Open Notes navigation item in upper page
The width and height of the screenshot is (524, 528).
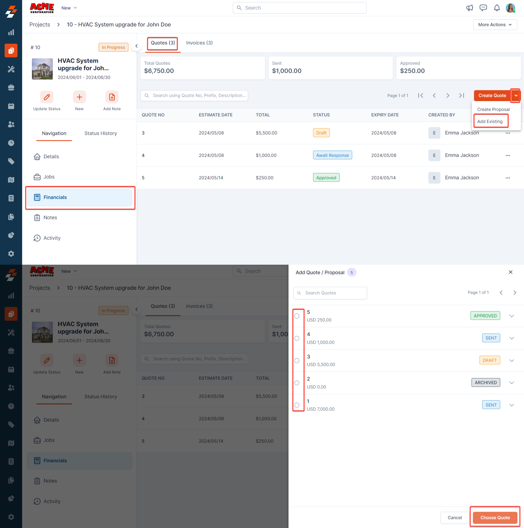45,218
